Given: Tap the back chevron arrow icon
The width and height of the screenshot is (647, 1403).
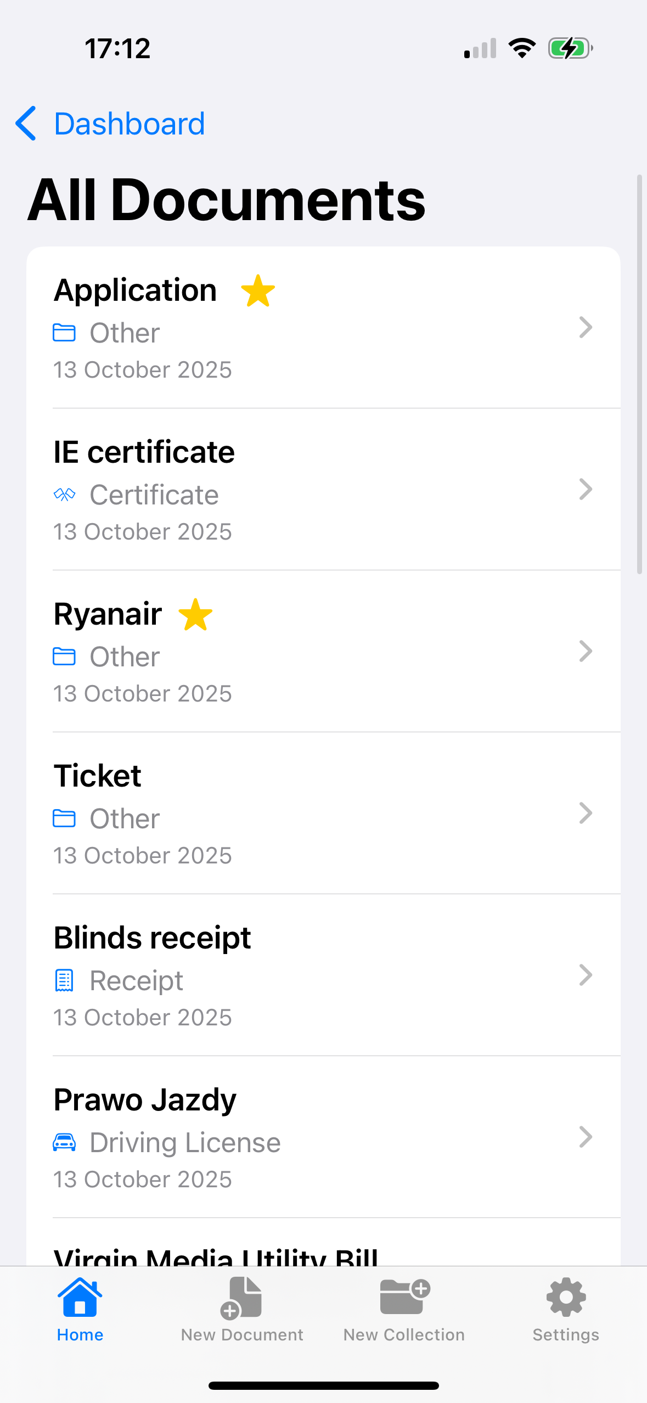Looking at the screenshot, I should point(26,124).
